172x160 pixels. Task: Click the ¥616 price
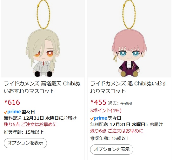[x=12, y=102]
